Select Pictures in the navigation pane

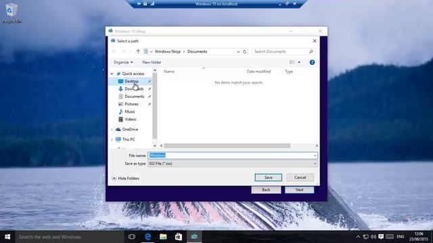[131, 104]
